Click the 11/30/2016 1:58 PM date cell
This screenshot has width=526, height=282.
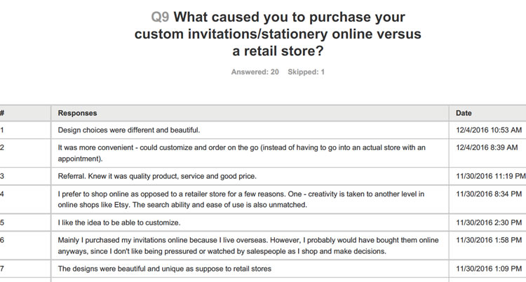(489, 240)
